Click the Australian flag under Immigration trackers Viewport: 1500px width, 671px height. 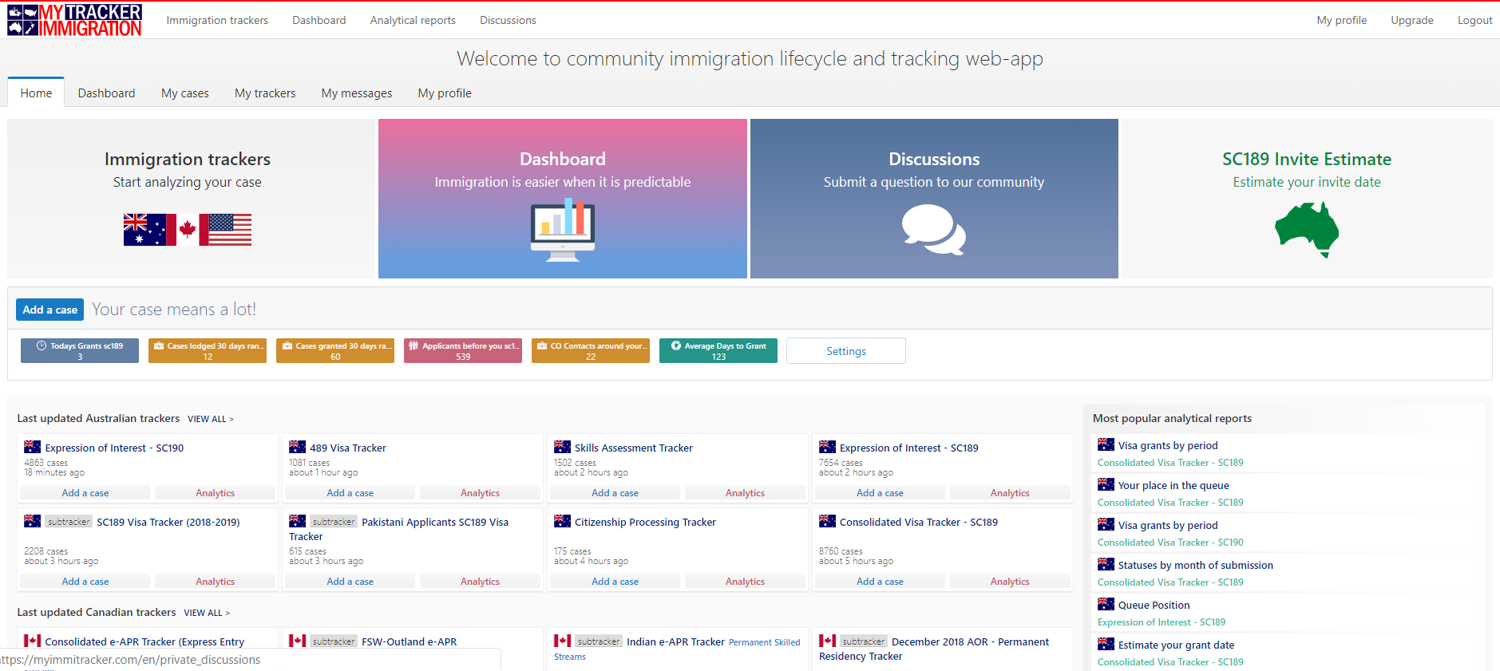point(144,230)
